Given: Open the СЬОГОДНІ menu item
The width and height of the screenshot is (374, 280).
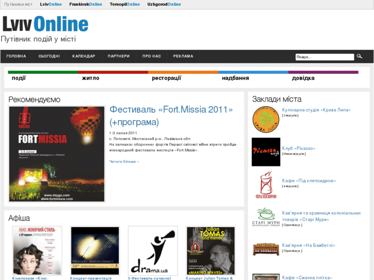Looking at the screenshot, I should [x=49, y=56].
